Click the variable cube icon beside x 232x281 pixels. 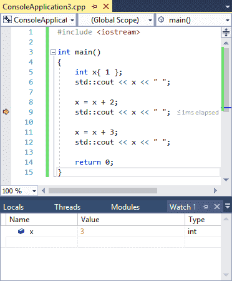21,231
